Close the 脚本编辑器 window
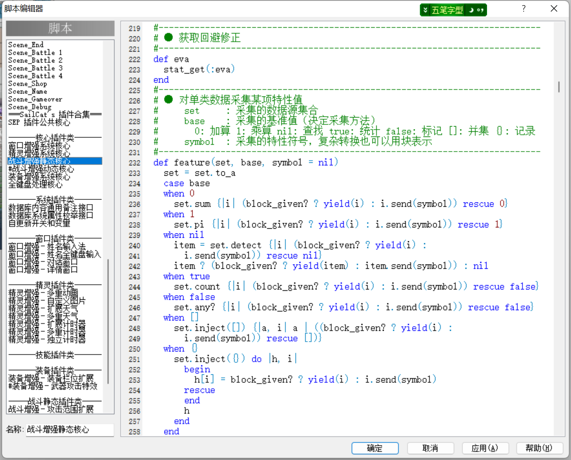 pos(554,9)
